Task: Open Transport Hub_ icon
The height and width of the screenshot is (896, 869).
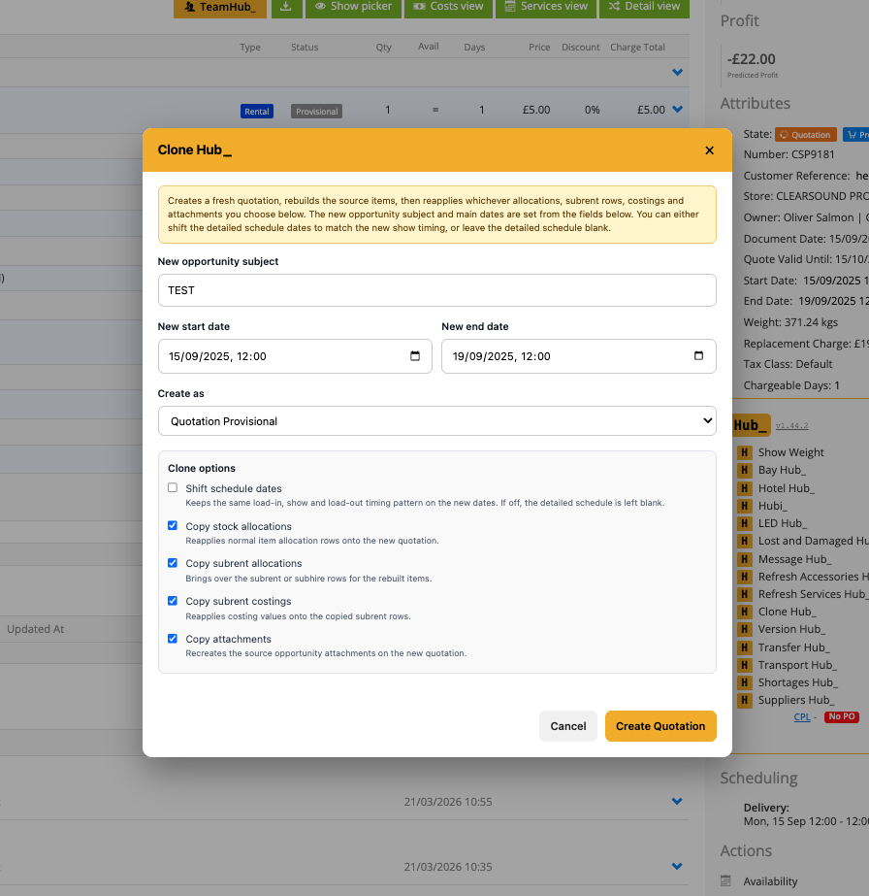Action: 744,665
